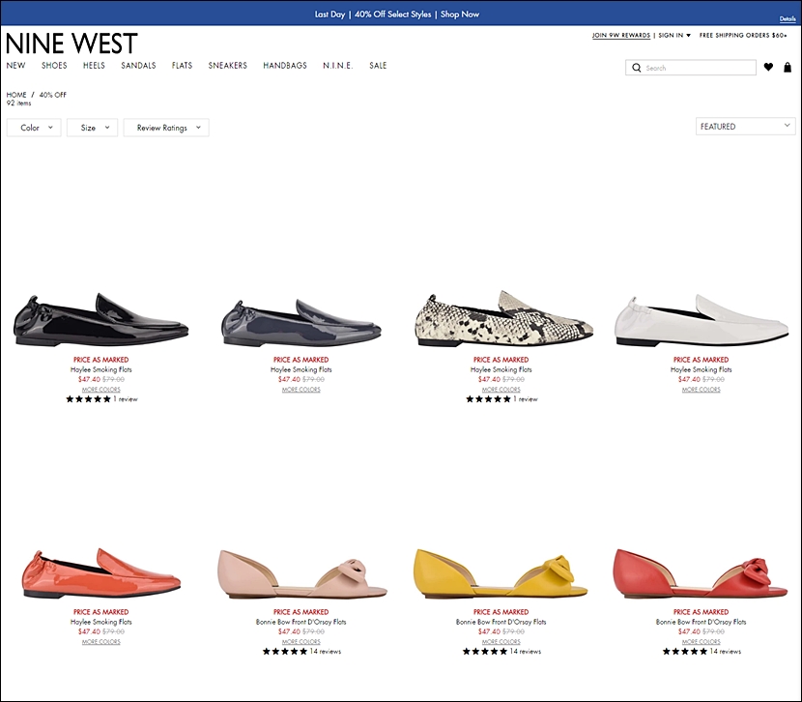
Task: Open the navy patent Haylee flat image
Action: click(301, 322)
